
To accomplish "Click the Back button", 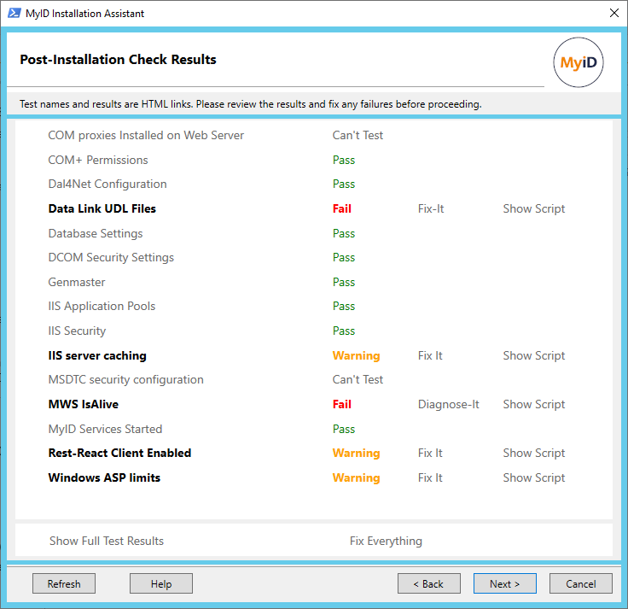I will tap(428, 584).
